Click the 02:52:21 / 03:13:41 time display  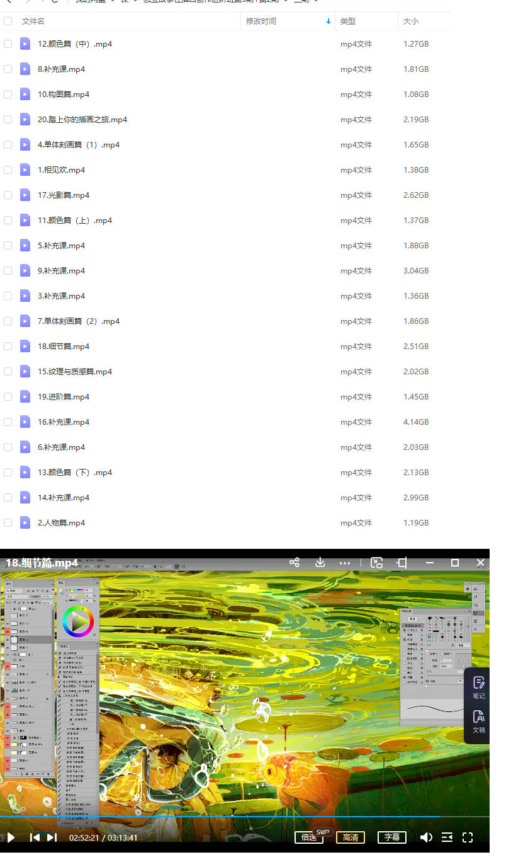pyautogui.click(x=103, y=837)
